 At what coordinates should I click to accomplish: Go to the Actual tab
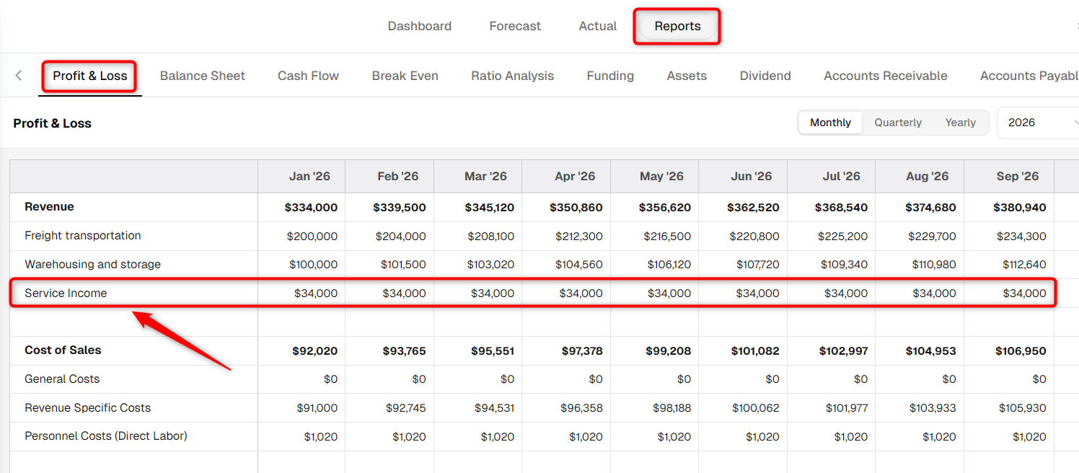(x=597, y=26)
